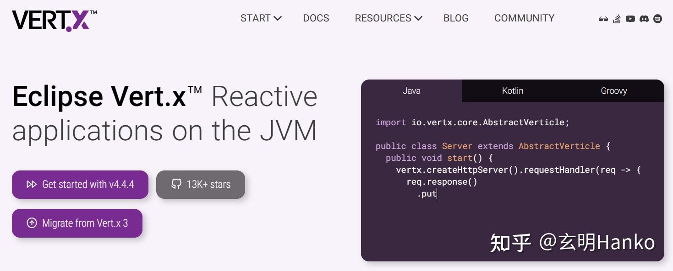Click the Vert.x logo in header
This screenshot has height=271, width=673.
pos(54,20)
